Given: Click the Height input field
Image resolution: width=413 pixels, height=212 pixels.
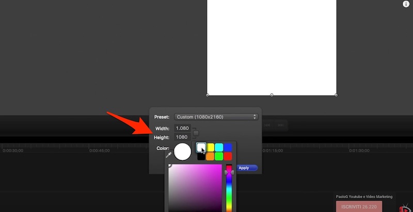Looking at the screenshot, I should (x=182, y=137).
